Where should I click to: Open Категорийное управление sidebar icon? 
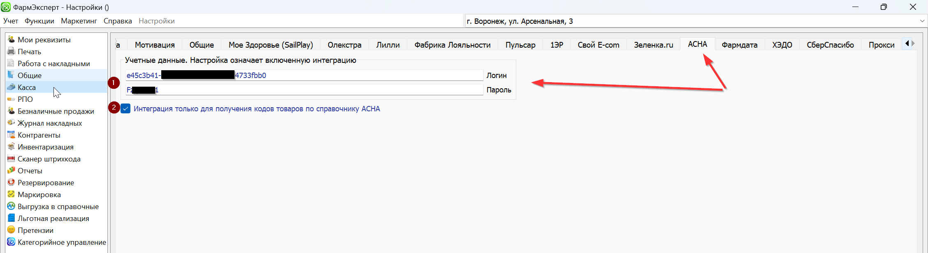11,242
